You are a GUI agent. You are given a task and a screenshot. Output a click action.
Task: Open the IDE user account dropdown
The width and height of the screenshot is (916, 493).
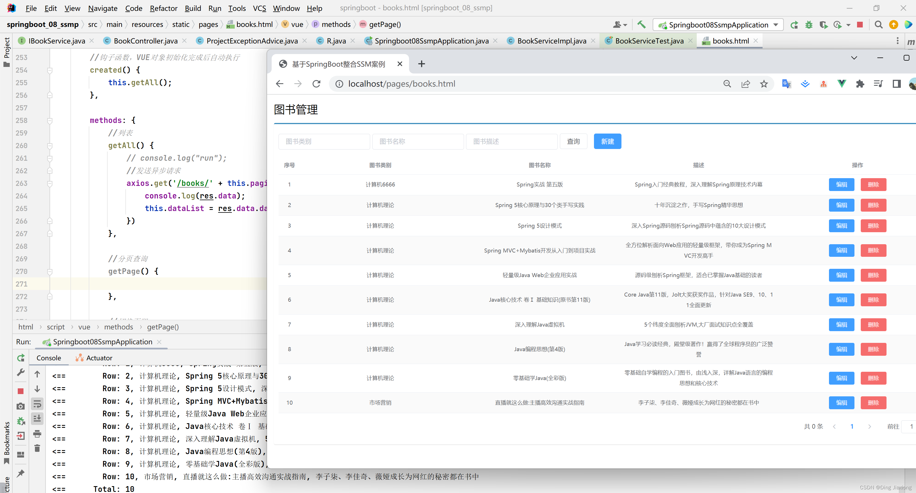(620, 25)
